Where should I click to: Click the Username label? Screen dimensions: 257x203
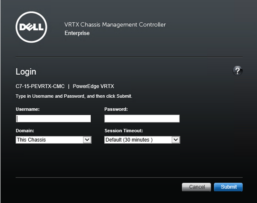pos(28,109)
